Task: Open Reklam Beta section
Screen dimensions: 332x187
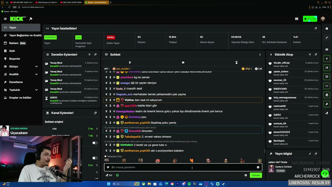Action: point(21,43)
